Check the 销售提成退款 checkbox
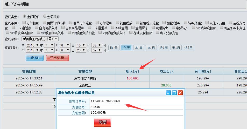247x129 pixels. (138, 22)
